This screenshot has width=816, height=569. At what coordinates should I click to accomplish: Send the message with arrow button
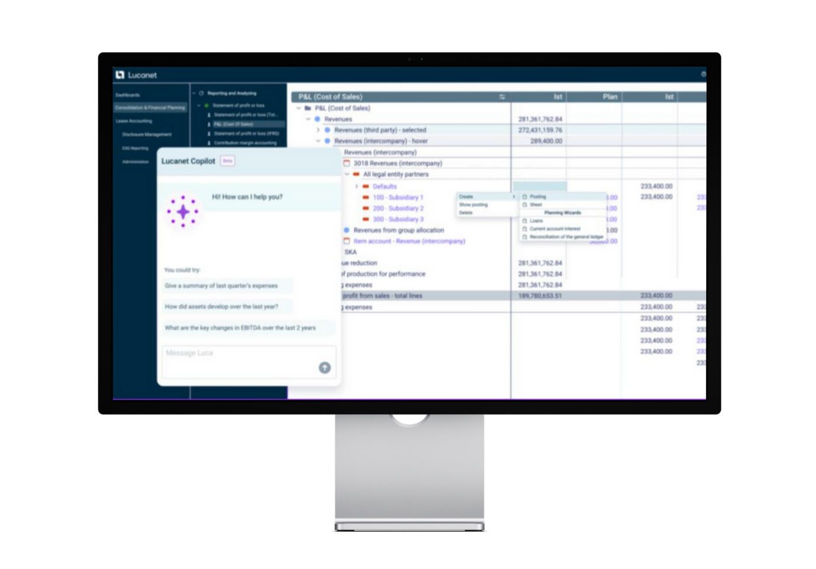324,368
